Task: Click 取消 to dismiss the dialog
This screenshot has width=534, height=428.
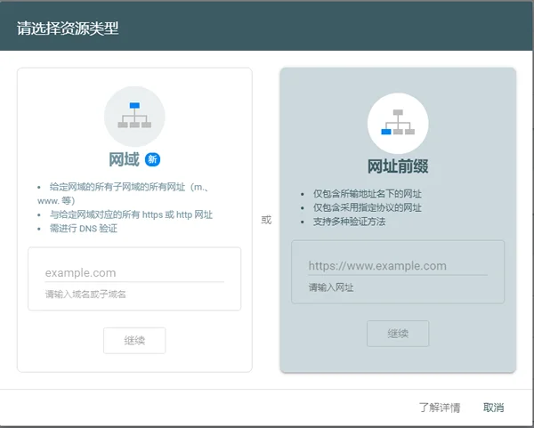Action: coord(493,408)
